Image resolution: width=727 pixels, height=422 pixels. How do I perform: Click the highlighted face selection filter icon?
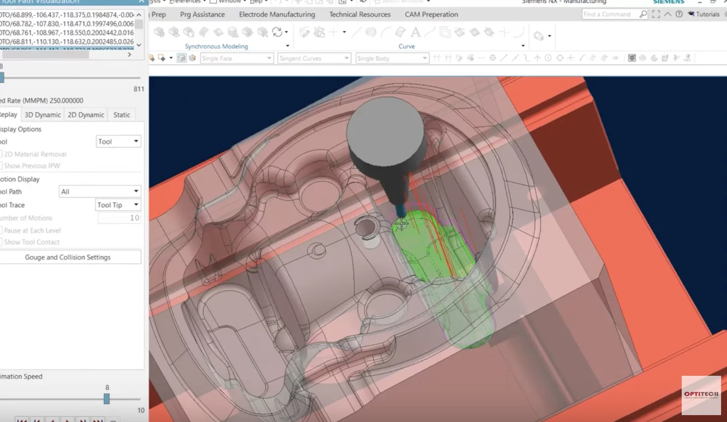181,58
